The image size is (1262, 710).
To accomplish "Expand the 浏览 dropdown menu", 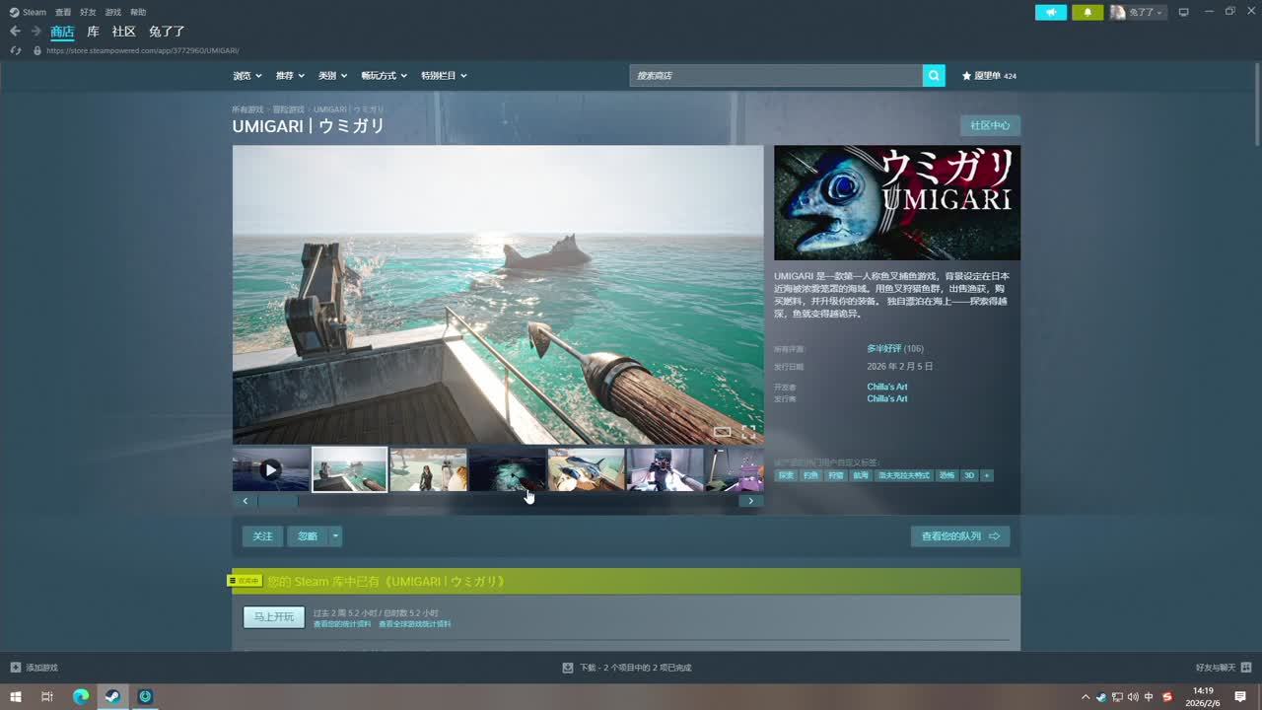I will [247, 76].
